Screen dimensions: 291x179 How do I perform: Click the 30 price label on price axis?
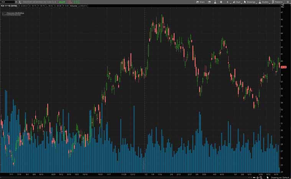coord(282,130)
